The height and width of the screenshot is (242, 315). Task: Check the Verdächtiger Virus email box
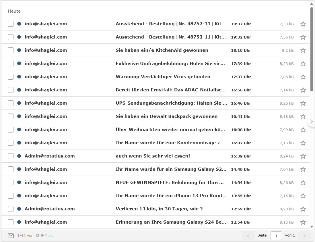(x=11, y=77)
